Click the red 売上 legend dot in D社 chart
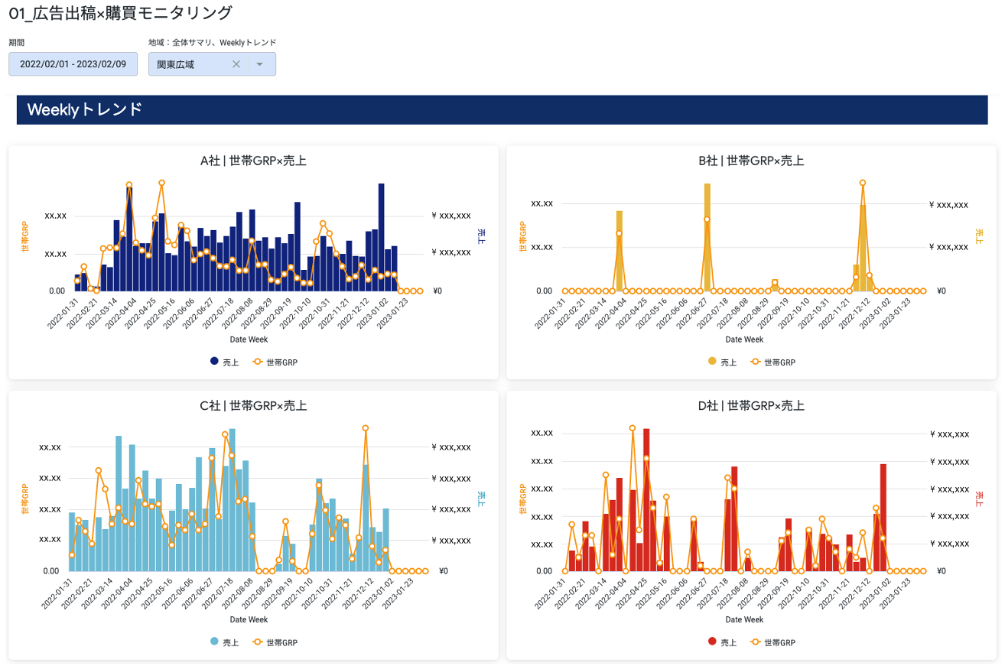Viewport: 1005px width, 666px height. coord(712,642)
